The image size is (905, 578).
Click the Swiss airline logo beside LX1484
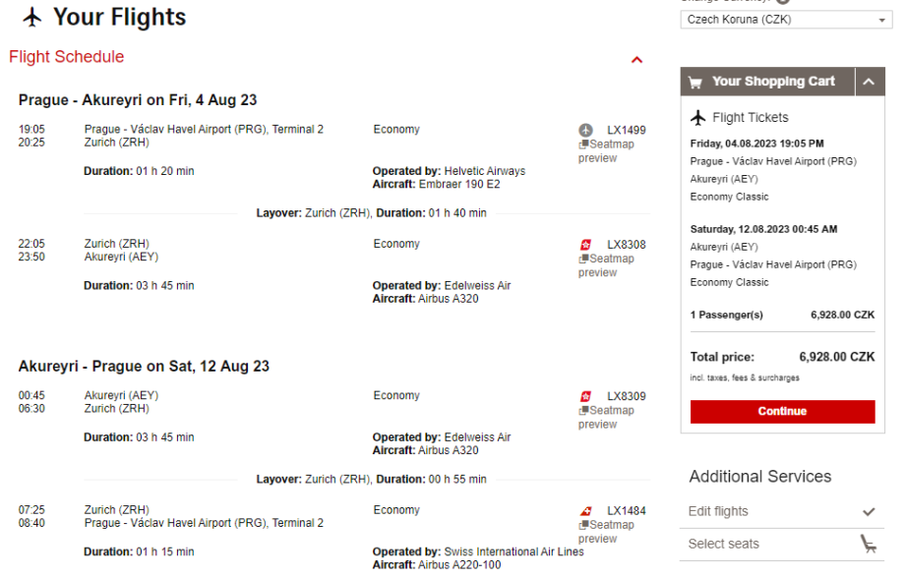(x=586, y=511)
